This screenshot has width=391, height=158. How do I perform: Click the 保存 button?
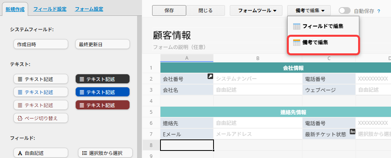click(169, 11)
